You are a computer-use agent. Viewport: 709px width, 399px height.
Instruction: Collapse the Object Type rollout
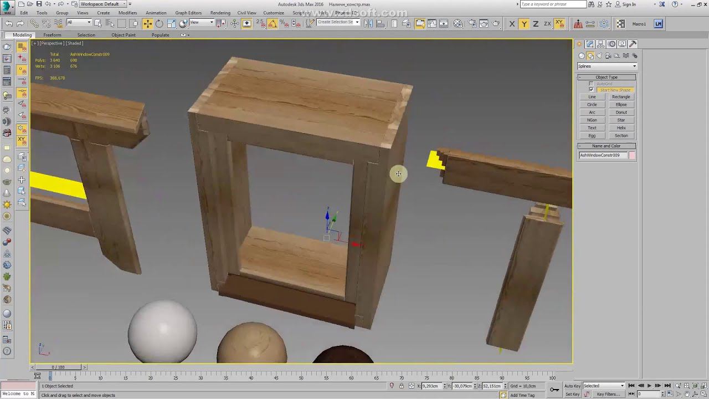606,77
